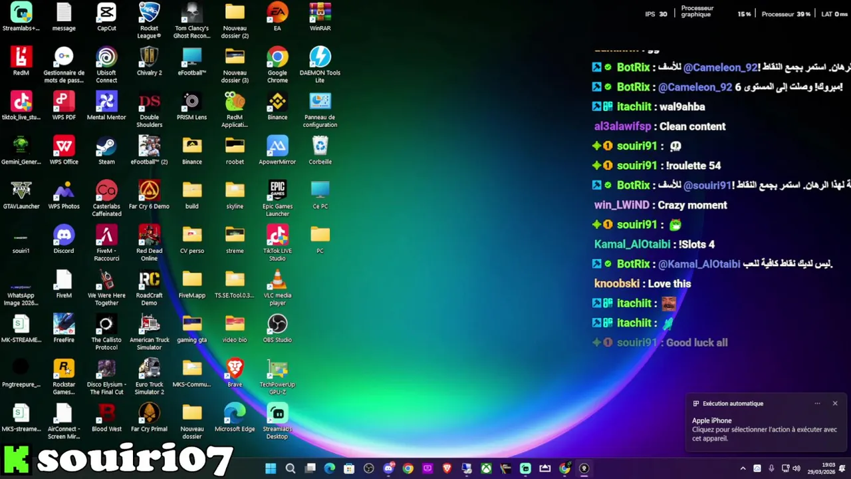Open Red Dead Online shortcut
Screen dimensions: 851x479
pos(149,243)
